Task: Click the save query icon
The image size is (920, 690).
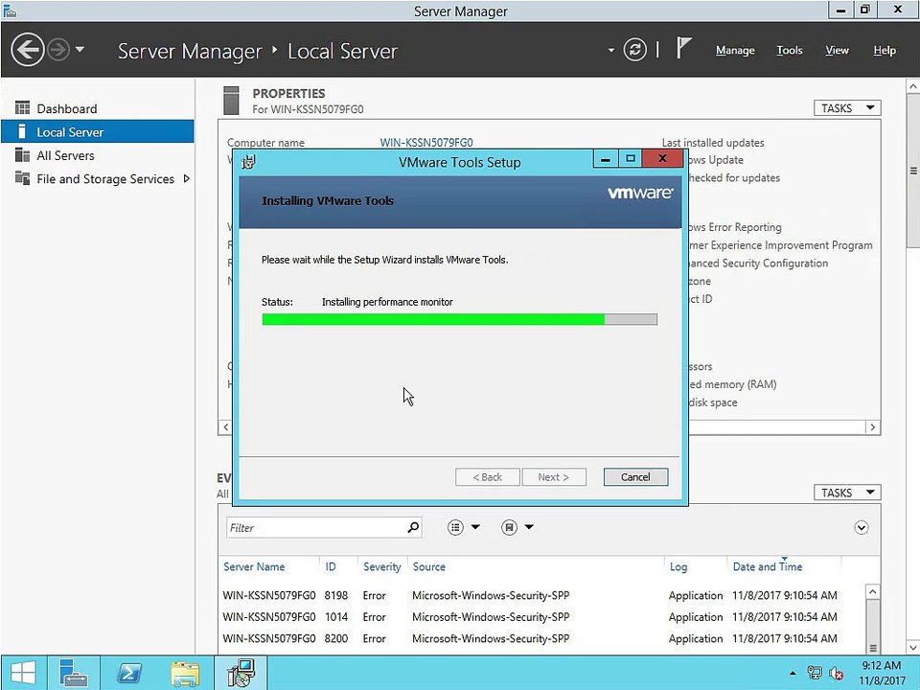Action: tap(509, 527)
